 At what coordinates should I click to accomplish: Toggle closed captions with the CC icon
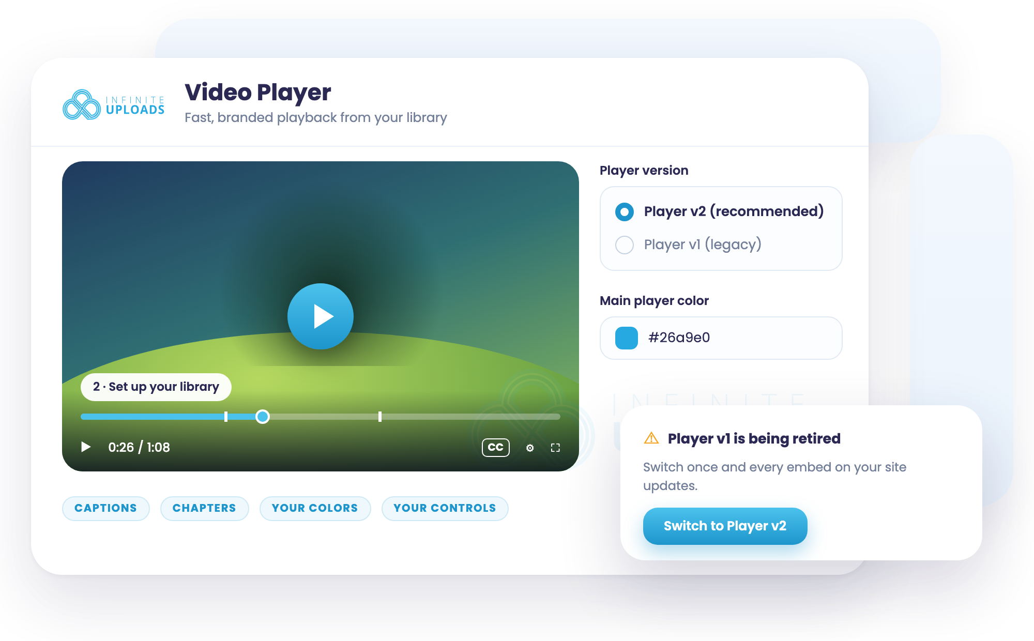point(495,447)
